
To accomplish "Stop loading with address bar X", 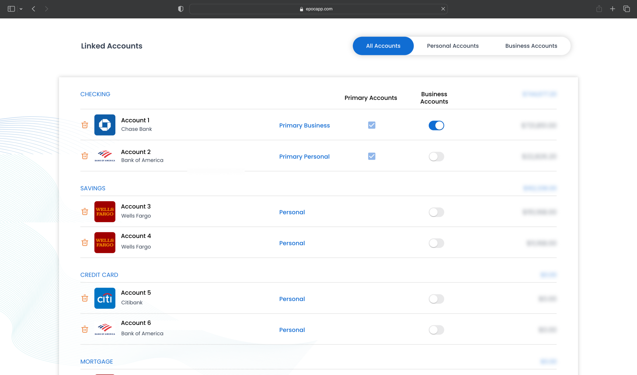I will click(x=443, y=9).
